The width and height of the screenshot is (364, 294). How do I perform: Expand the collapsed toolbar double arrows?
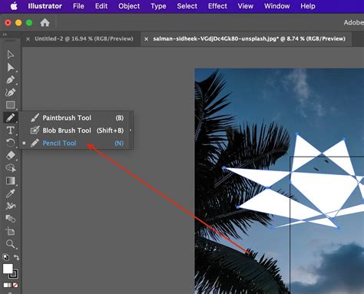5,34
